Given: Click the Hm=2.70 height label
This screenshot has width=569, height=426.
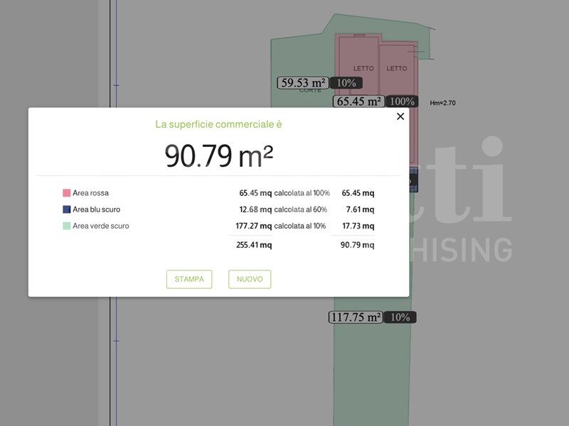Looking at the screenshot, I should pos(442,103).
